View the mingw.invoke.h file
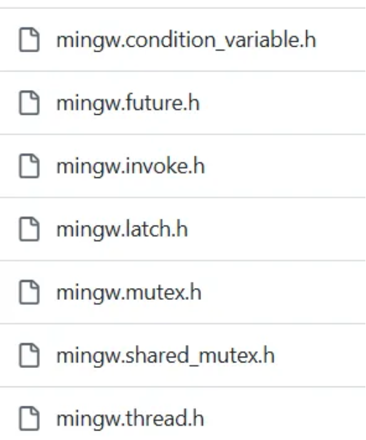 coord(131,167)
